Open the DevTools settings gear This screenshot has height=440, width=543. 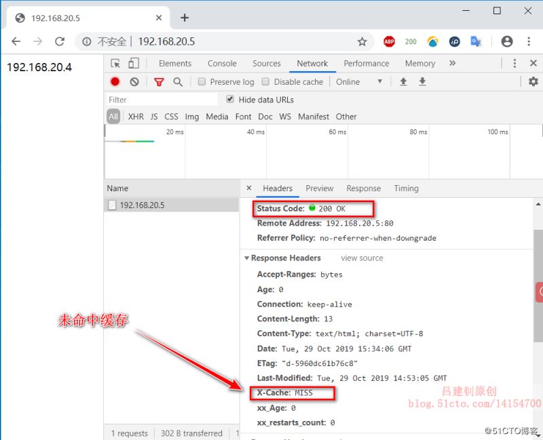pos(533,81)
